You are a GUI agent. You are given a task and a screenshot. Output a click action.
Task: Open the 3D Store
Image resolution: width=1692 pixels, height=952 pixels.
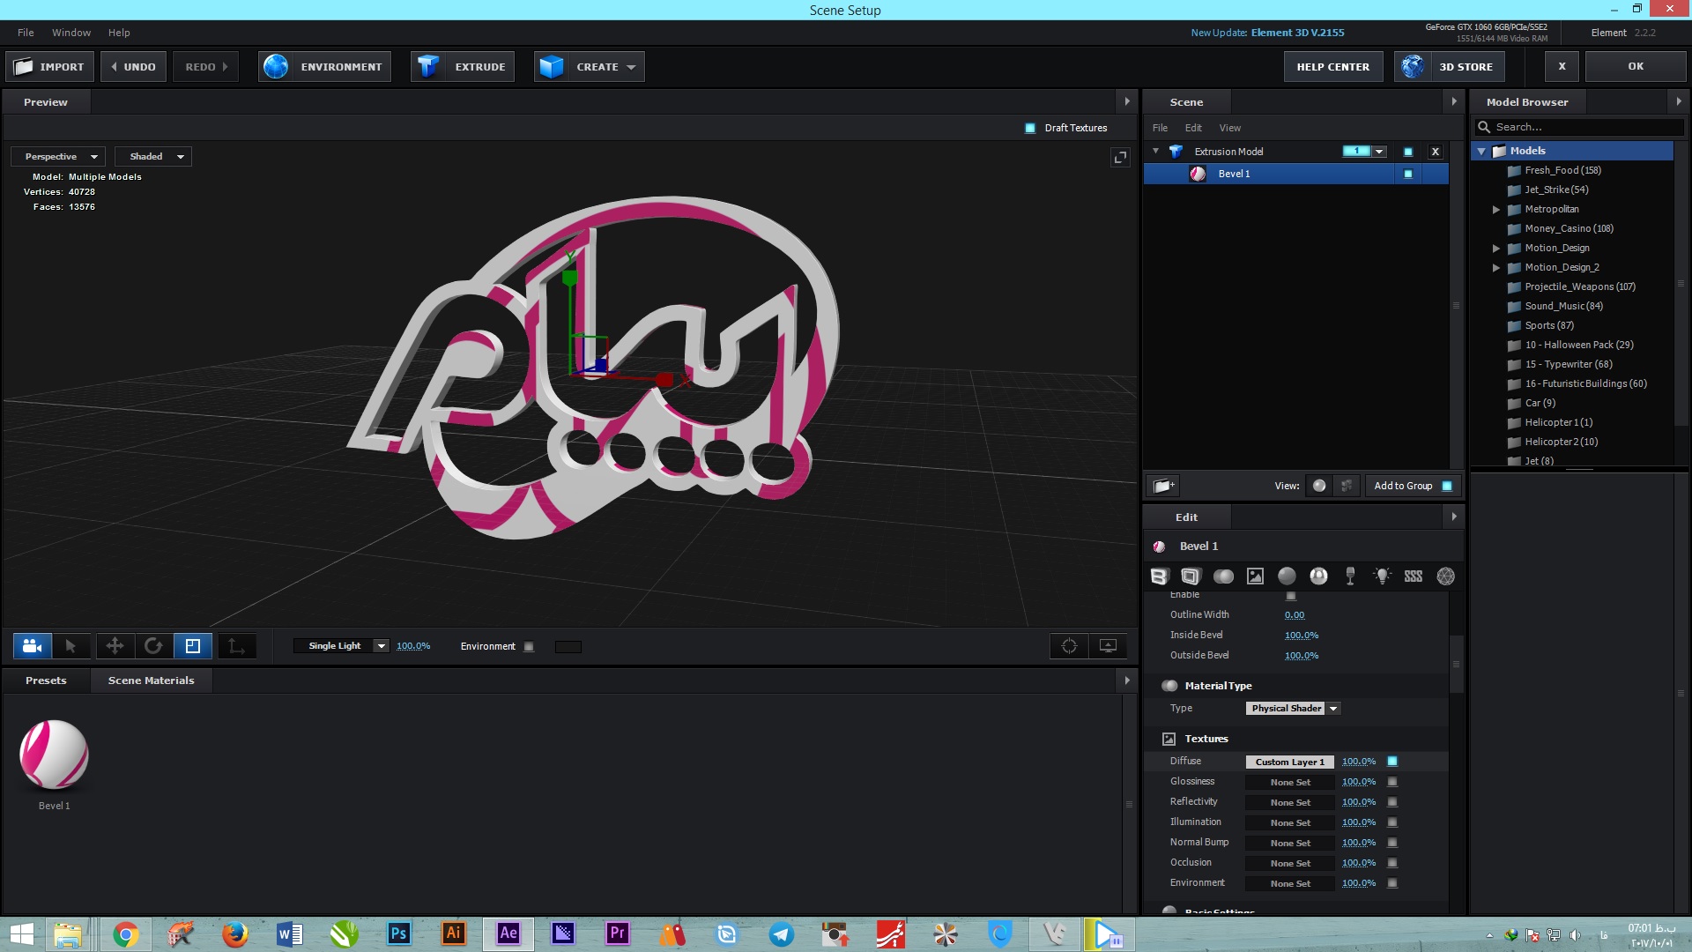coord(1450,67)
